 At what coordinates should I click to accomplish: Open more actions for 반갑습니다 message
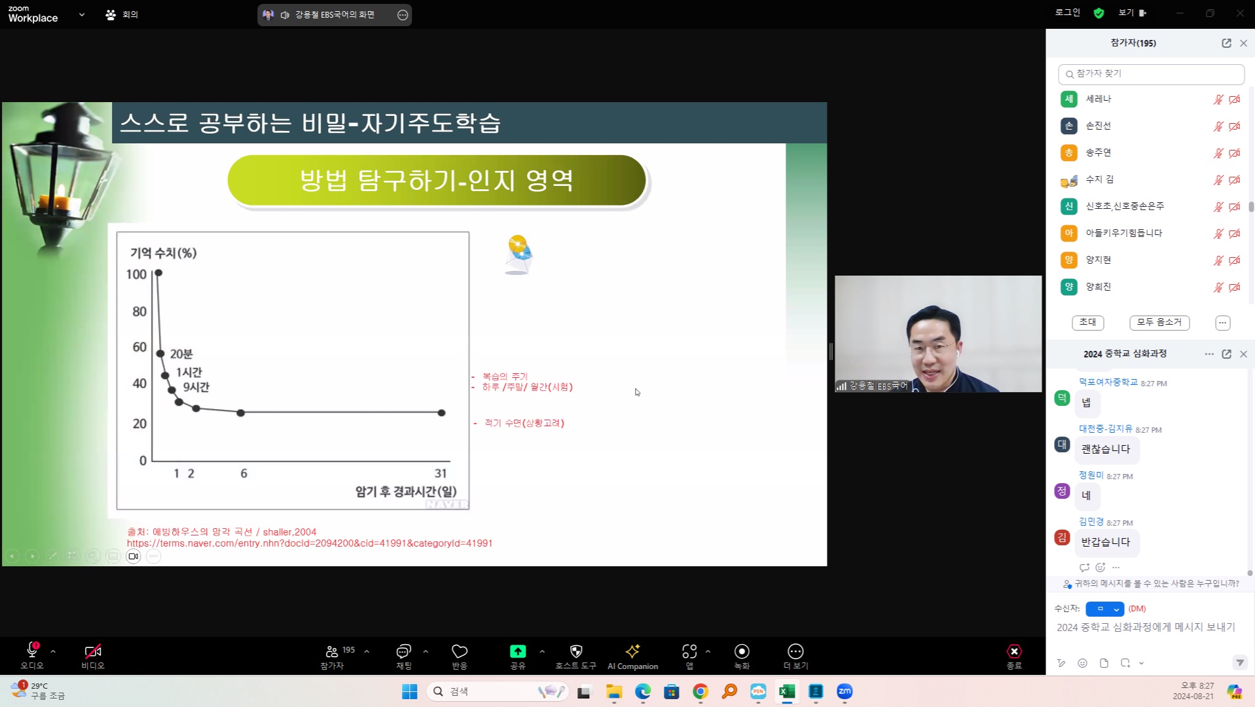(1116, 568)
